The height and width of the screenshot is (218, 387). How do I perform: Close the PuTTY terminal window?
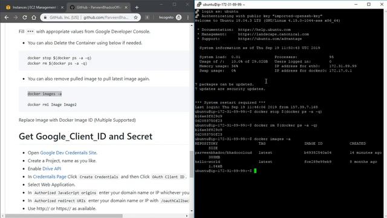[382, 4]
